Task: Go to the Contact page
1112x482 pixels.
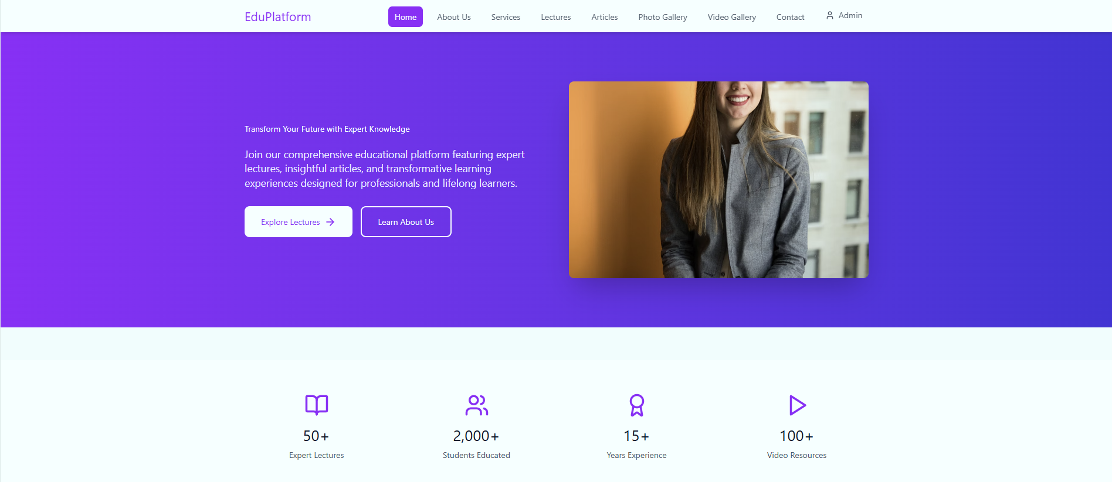Action: click(790, 17)
